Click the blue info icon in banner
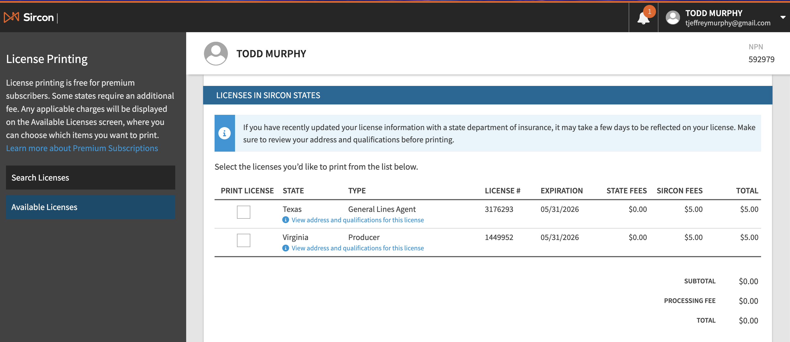Image resolution: width=790 pixels, height=342 pixels. pos(224,133)
